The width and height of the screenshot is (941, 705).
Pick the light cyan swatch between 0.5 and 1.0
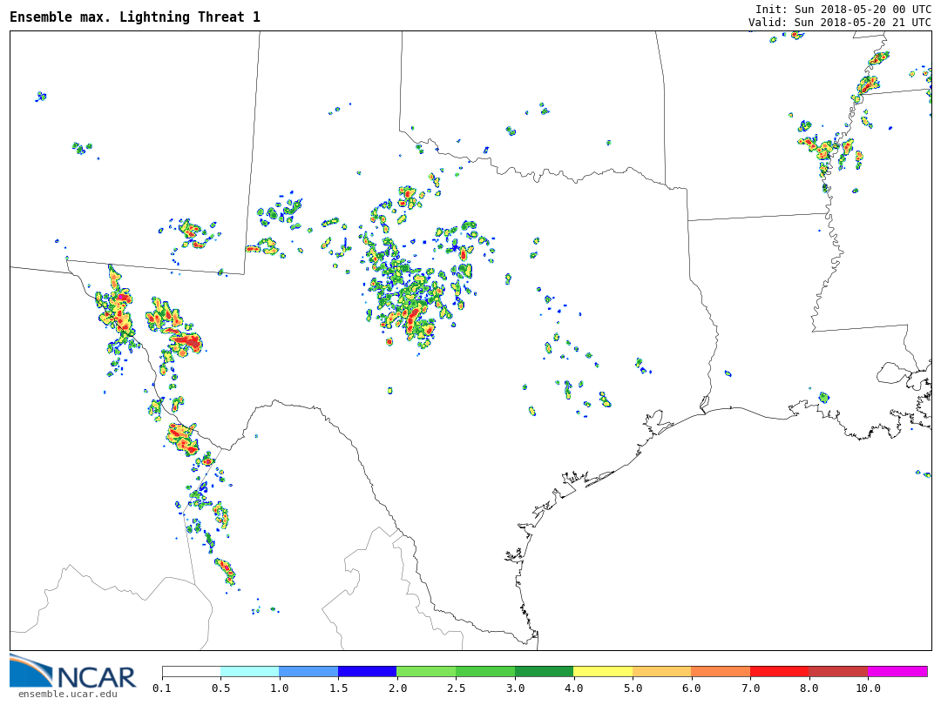coord(249,672)
